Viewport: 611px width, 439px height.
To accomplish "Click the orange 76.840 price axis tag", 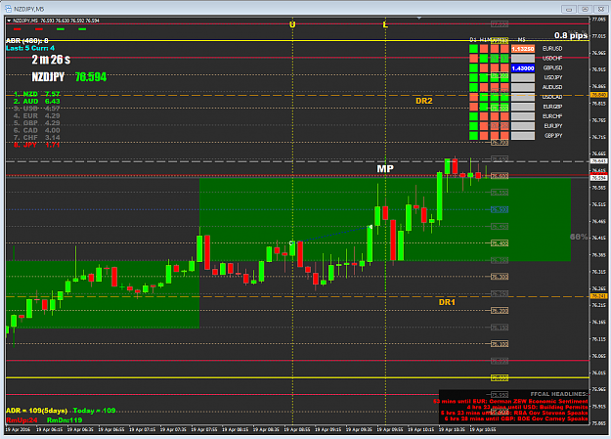I will click(598, 95).
